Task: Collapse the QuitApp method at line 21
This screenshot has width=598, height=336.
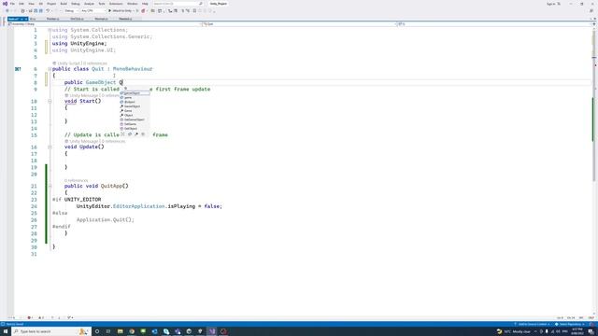Action: (50, 186)
